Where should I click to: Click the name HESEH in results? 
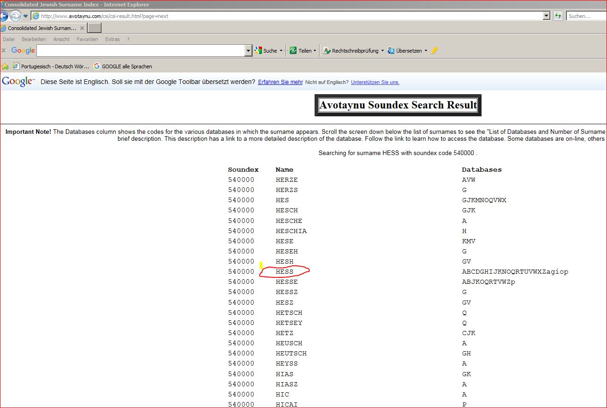point(287,251)
